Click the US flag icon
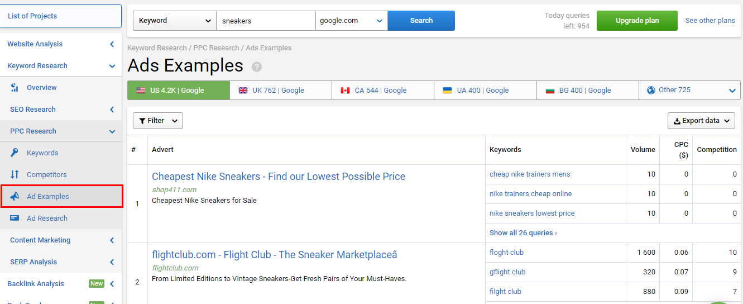Screen dimensions: 743x304 coord(141,91)
